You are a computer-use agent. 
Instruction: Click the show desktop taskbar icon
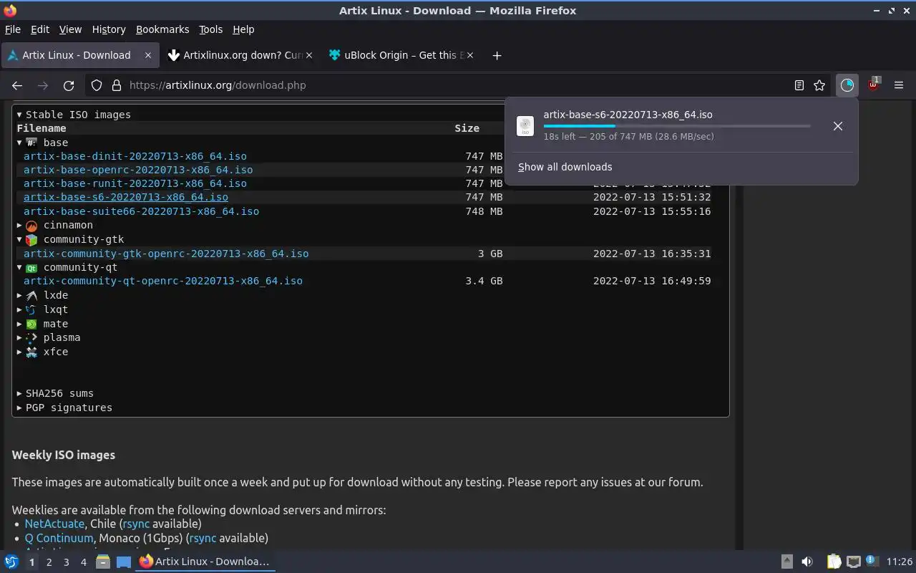pyautogui.click(x=123, y=562)
